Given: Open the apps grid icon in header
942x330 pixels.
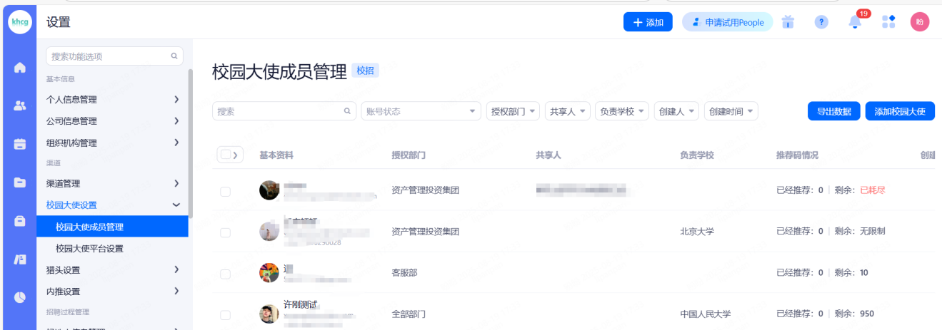Looking at the screenshot, I should 888,22.
